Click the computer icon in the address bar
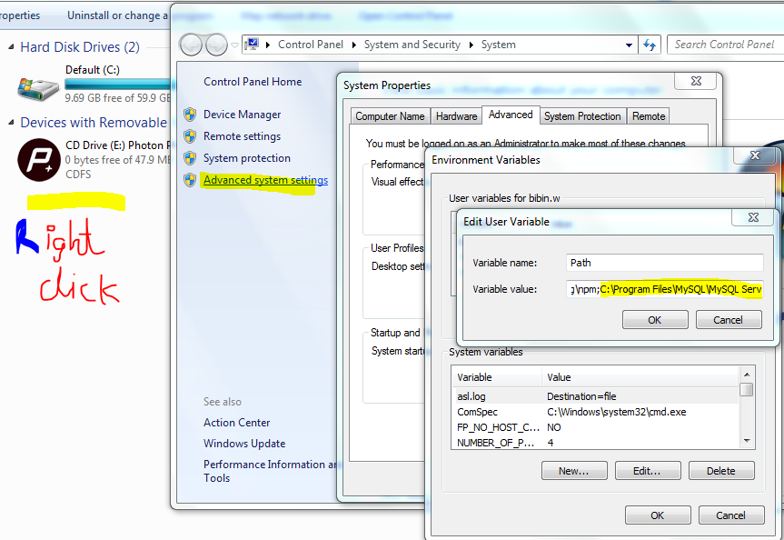Screen dimensions: 784x540 click(x=253, y=44)
